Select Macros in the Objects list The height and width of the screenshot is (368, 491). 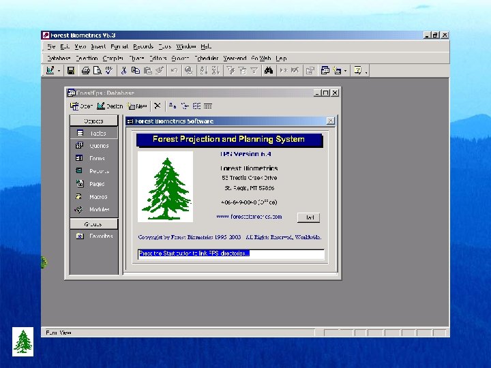click(93, 197)
